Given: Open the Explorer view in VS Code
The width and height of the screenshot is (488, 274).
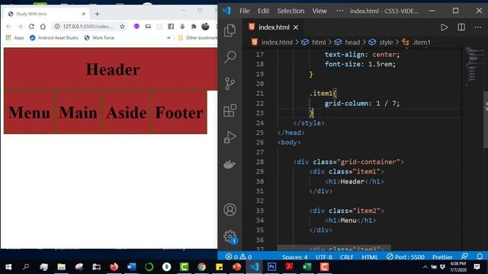Looking at the screenshot, I should tap(230, 30).
